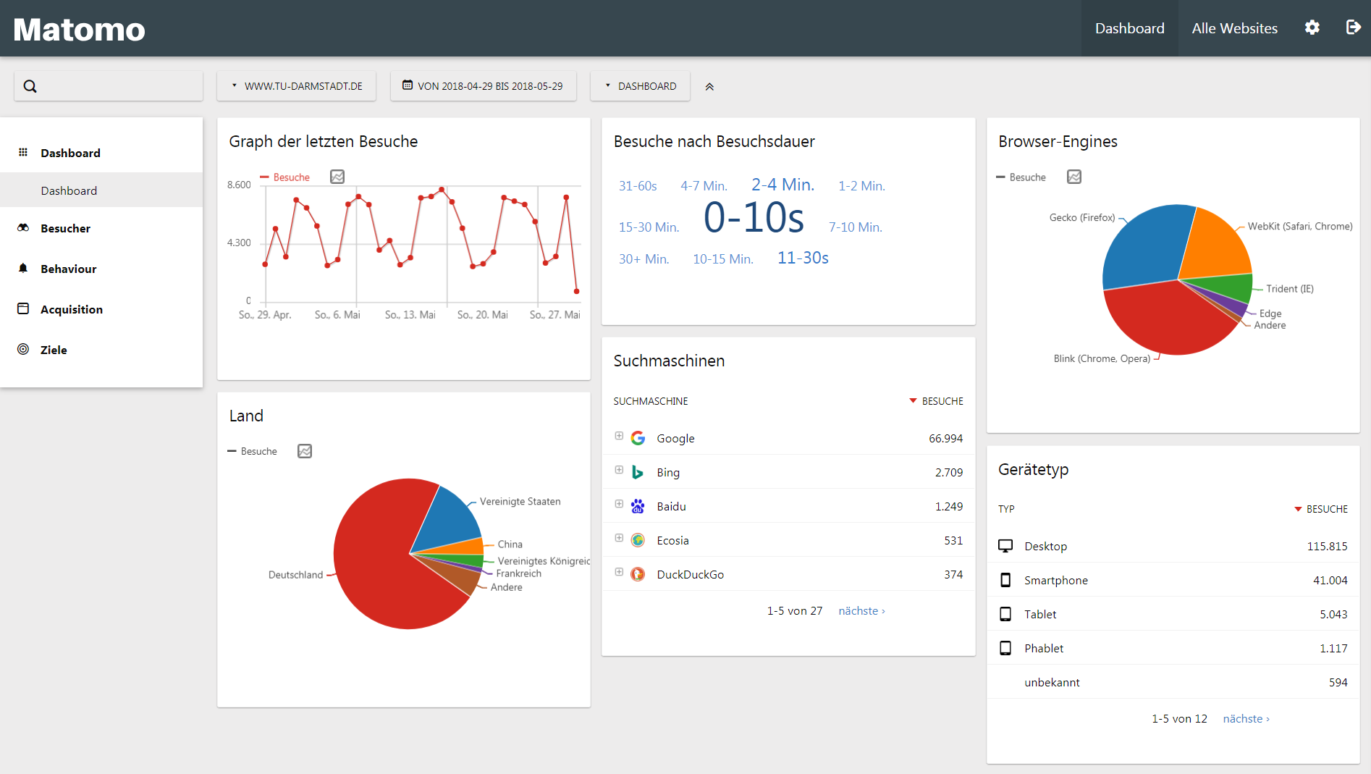Click the Desktop monitor icon
Viewport: 1371px width, 774px height.
click(1005, 546)
